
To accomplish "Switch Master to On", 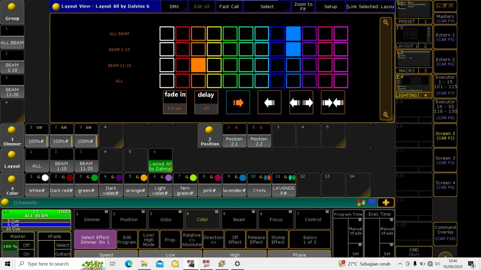I will [26, 254].
